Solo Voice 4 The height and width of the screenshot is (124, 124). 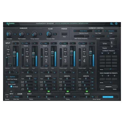click(84, 49)
